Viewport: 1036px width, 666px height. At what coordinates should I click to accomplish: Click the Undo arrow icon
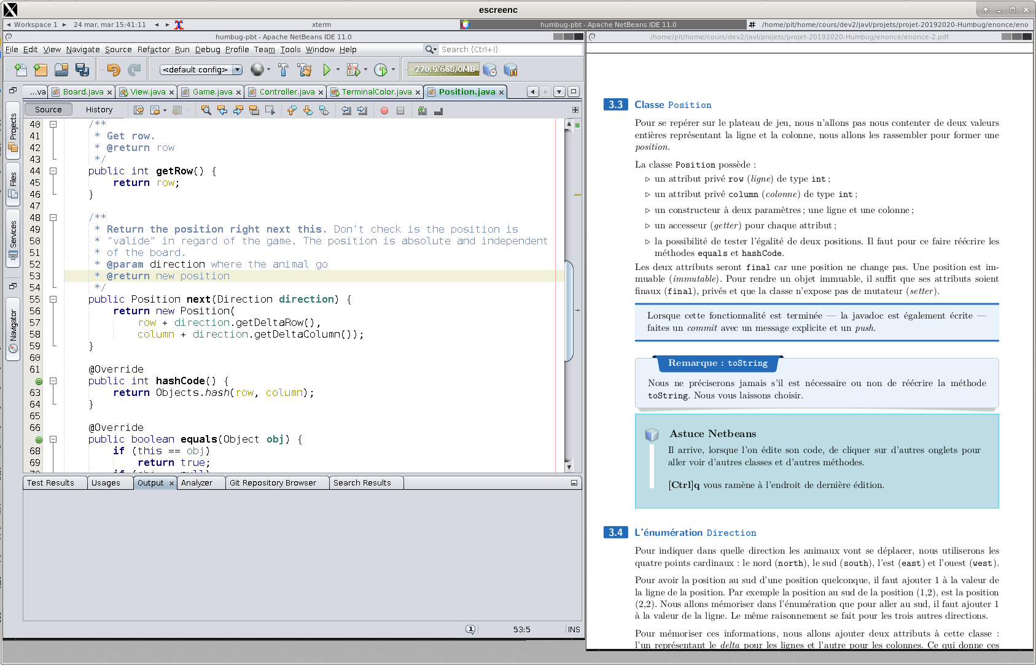tap(114, 69)
